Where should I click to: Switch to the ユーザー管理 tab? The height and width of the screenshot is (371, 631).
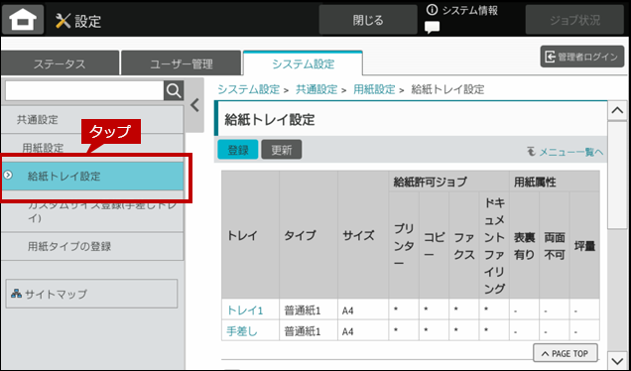pos(182,63)
